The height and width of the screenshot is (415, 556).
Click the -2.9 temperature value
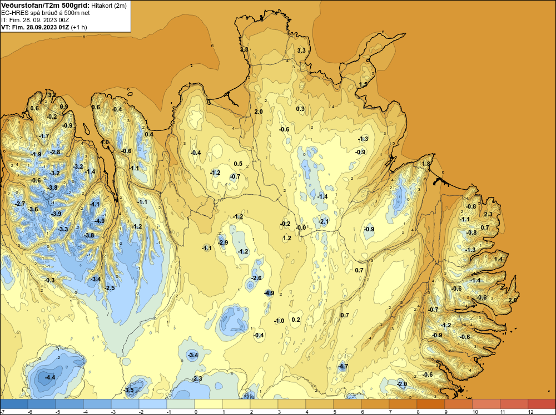pos(223,242)
